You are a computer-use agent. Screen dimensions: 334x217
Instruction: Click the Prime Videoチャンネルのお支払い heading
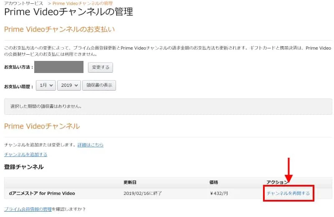pyautogui.click(x=59, y=29)
